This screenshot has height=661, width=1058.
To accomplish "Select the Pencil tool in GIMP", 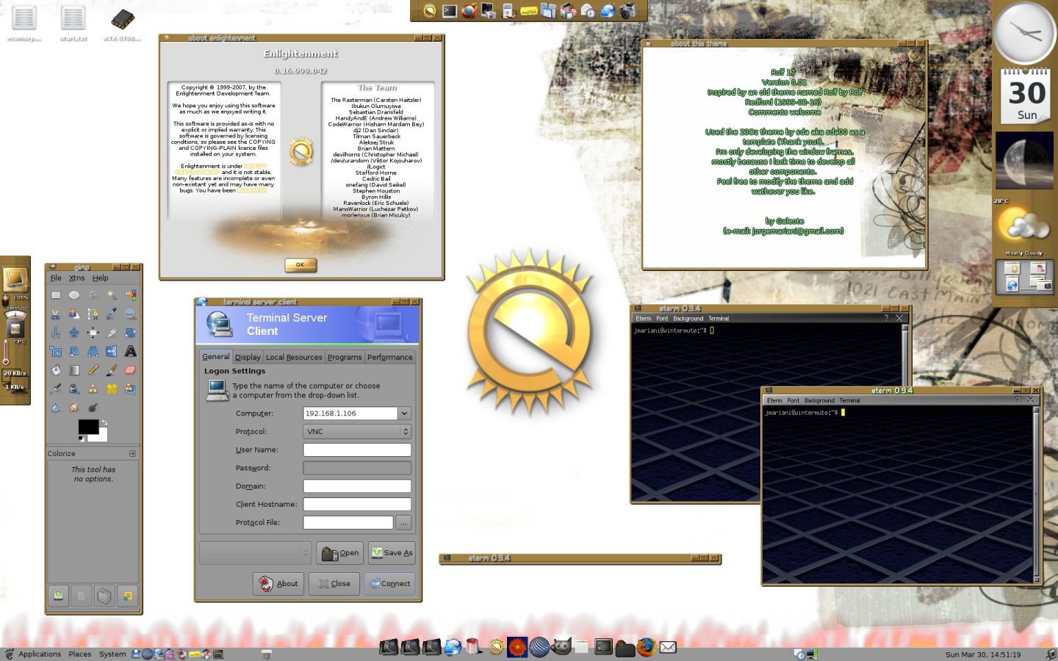I will (x=93, y=370).
